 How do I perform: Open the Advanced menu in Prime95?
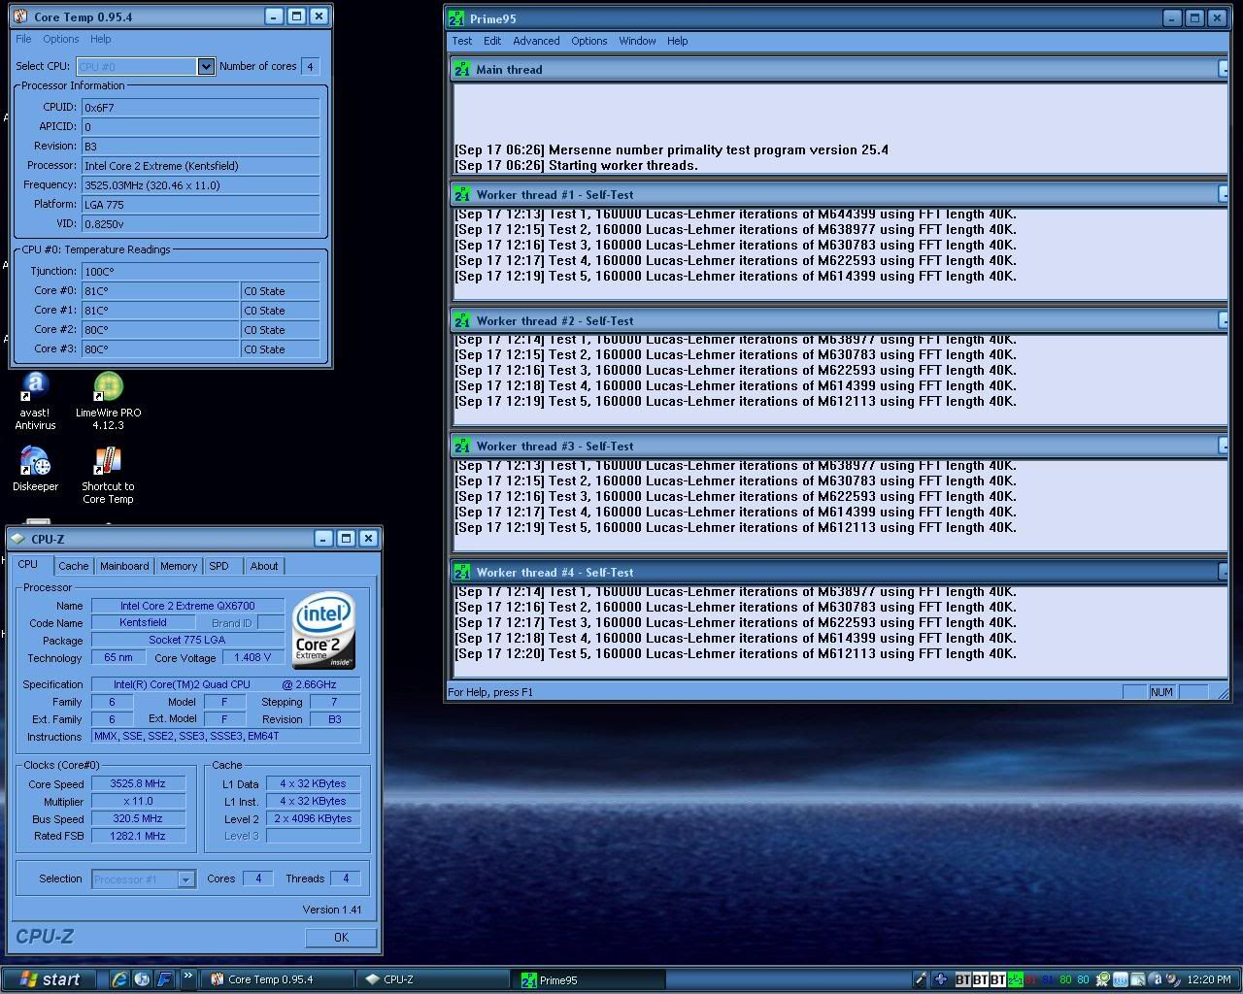tap(536, 41)
